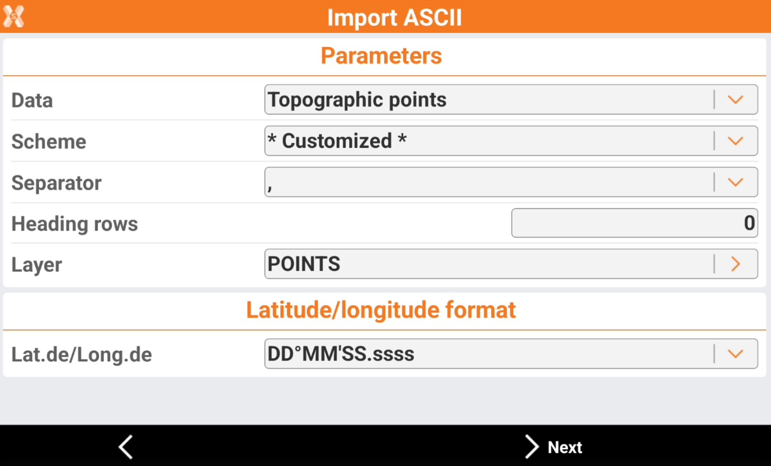Go back using the left arrow
Image resolution: width=771 pixels, height=466 pixels.
point(126,447)
